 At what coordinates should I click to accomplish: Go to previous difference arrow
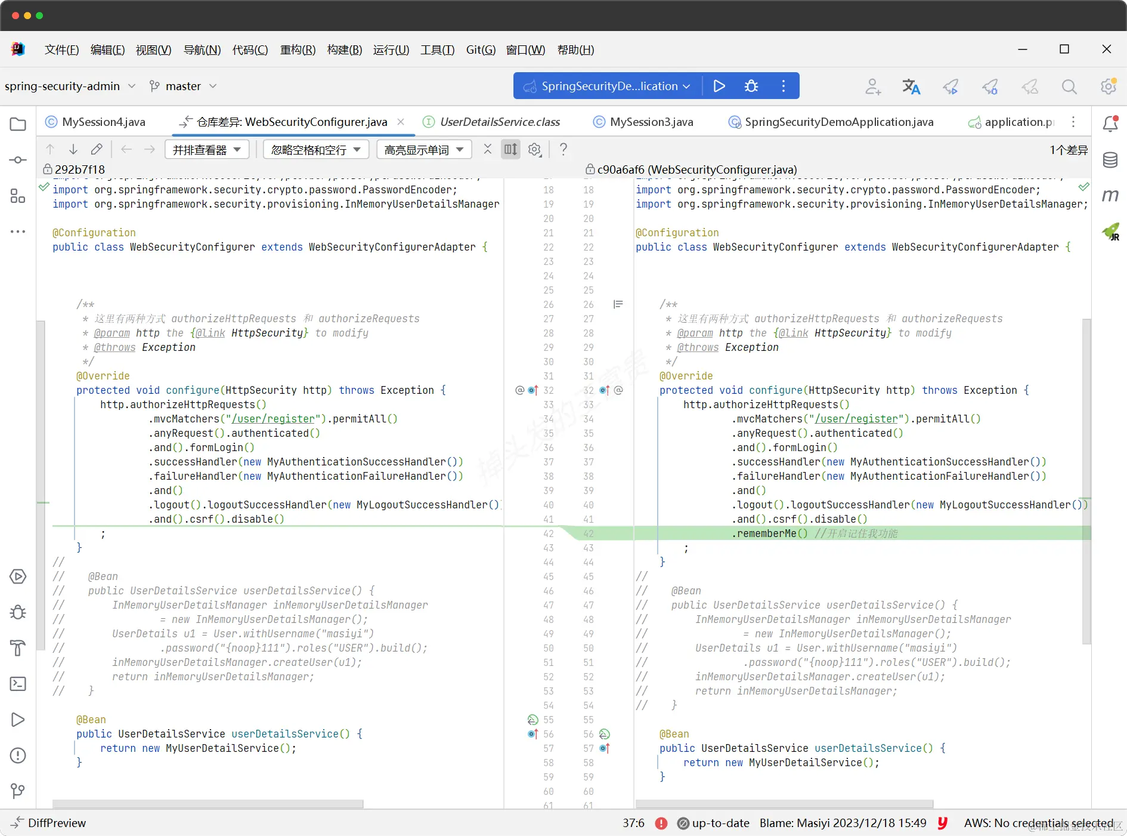50,149
